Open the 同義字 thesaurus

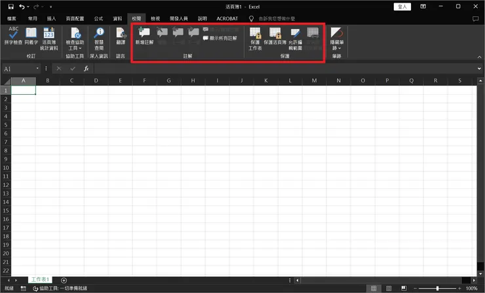[x=31, y=36]
